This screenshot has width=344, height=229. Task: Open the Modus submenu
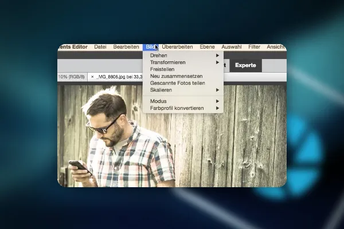(183, 101)
